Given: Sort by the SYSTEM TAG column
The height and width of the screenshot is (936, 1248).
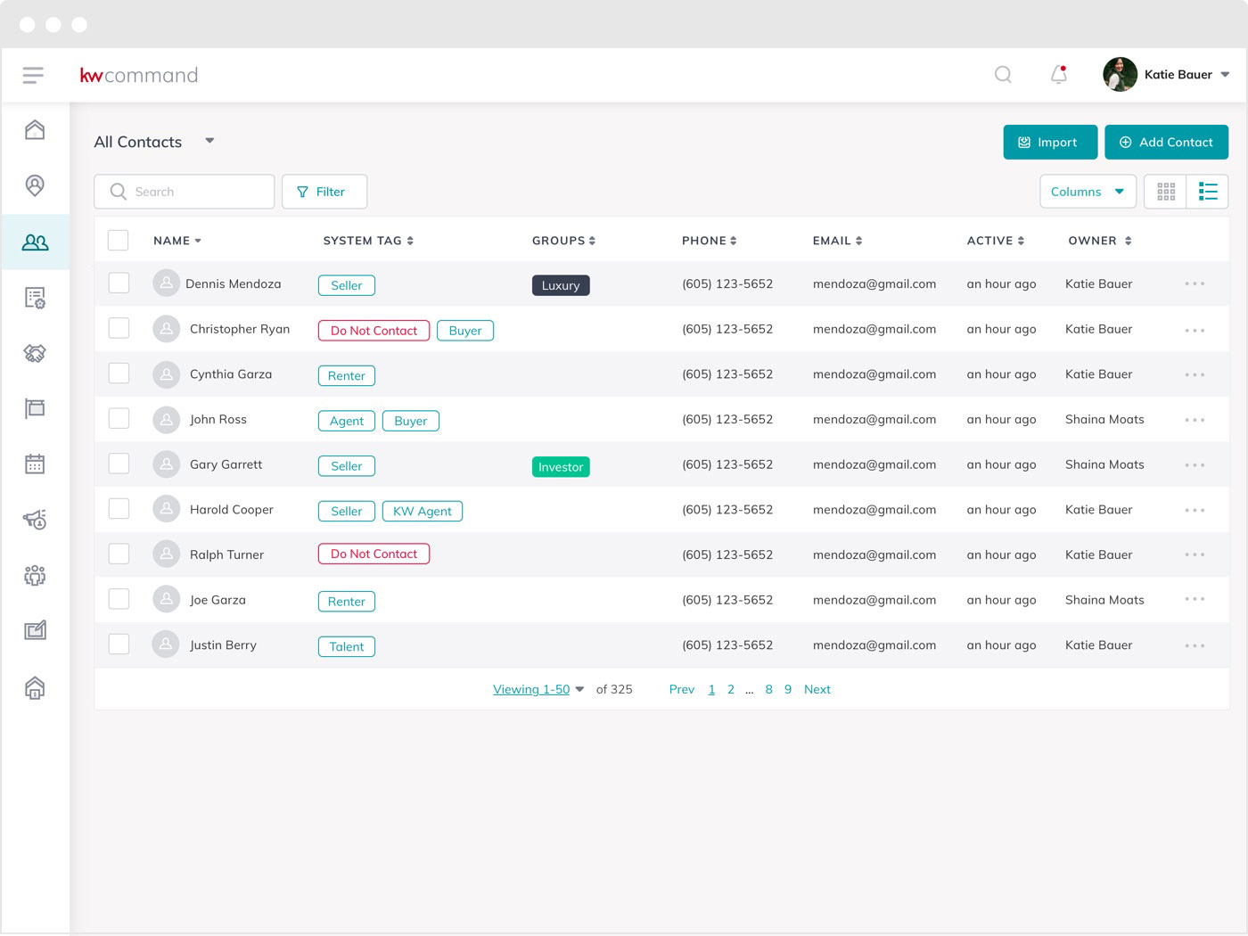Looking at the screenshot, I should coord(368,241).
